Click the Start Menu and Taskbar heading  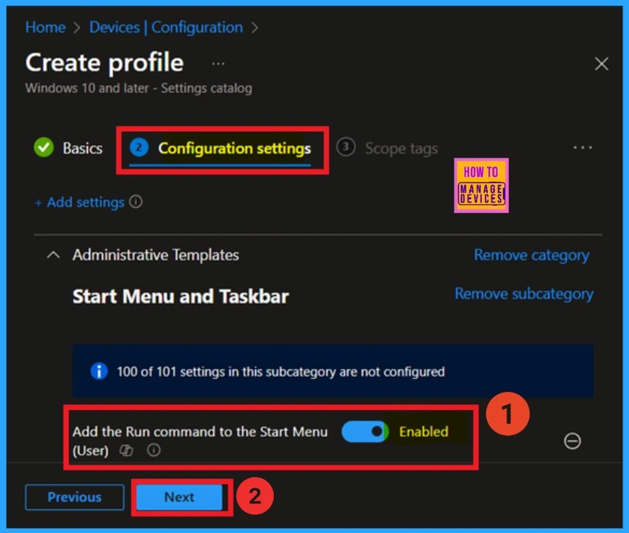coord(181,297)
